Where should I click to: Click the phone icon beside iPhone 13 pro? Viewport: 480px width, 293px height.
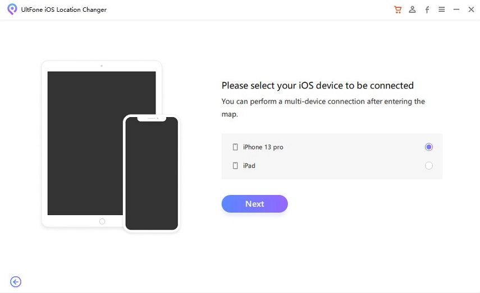[235, 147]
